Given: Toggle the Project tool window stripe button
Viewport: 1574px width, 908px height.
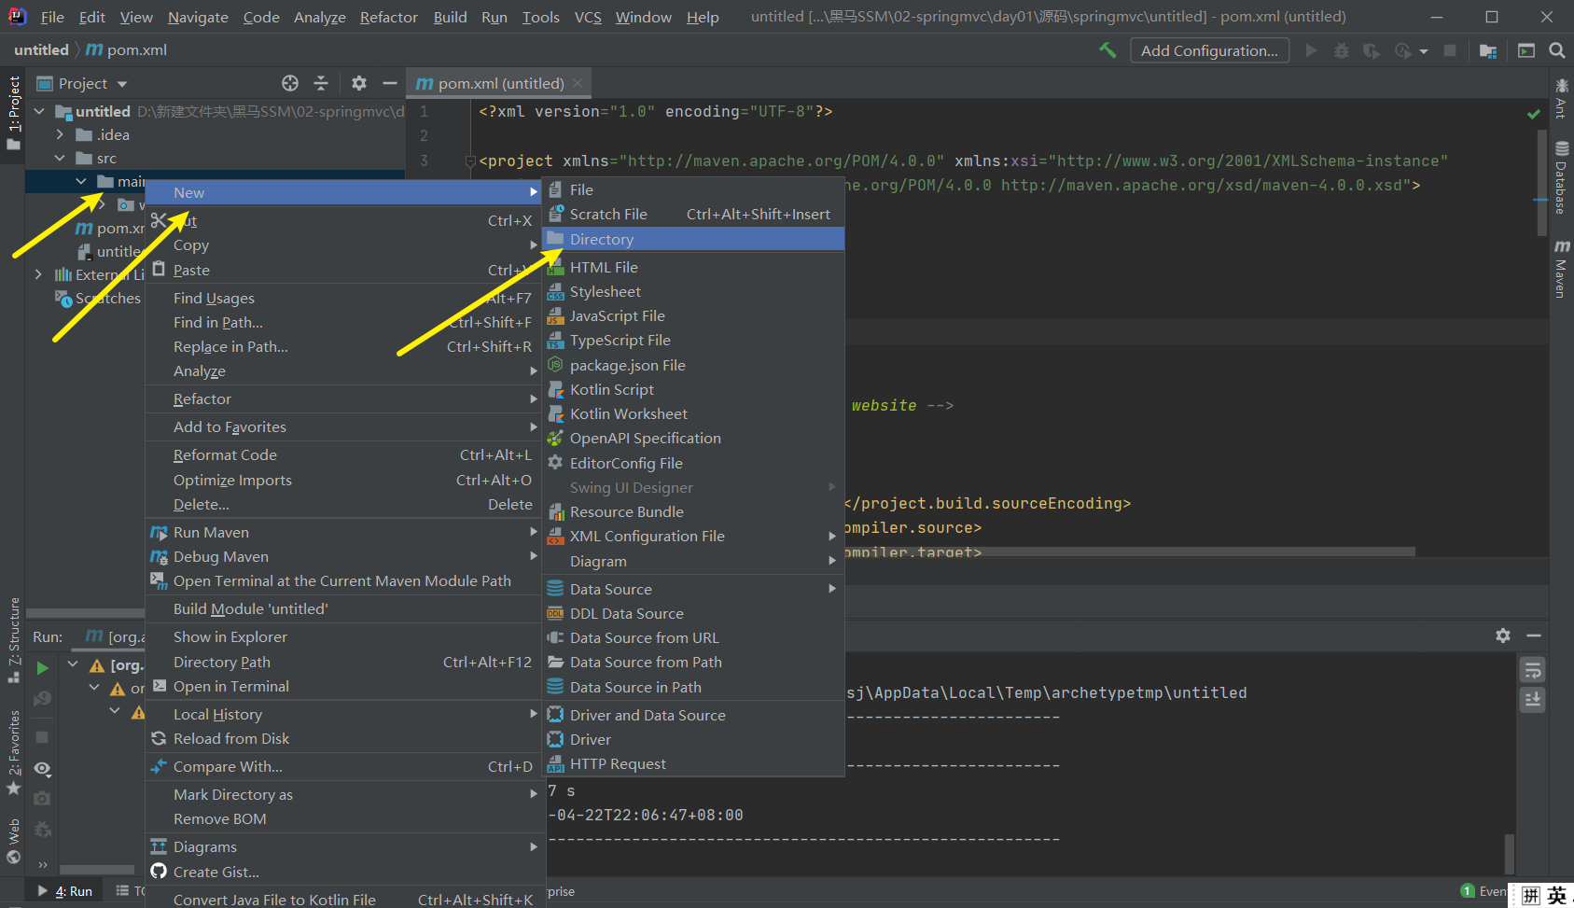Looking at the screenshot, I should pyautogui.click(x=13, y=113).
